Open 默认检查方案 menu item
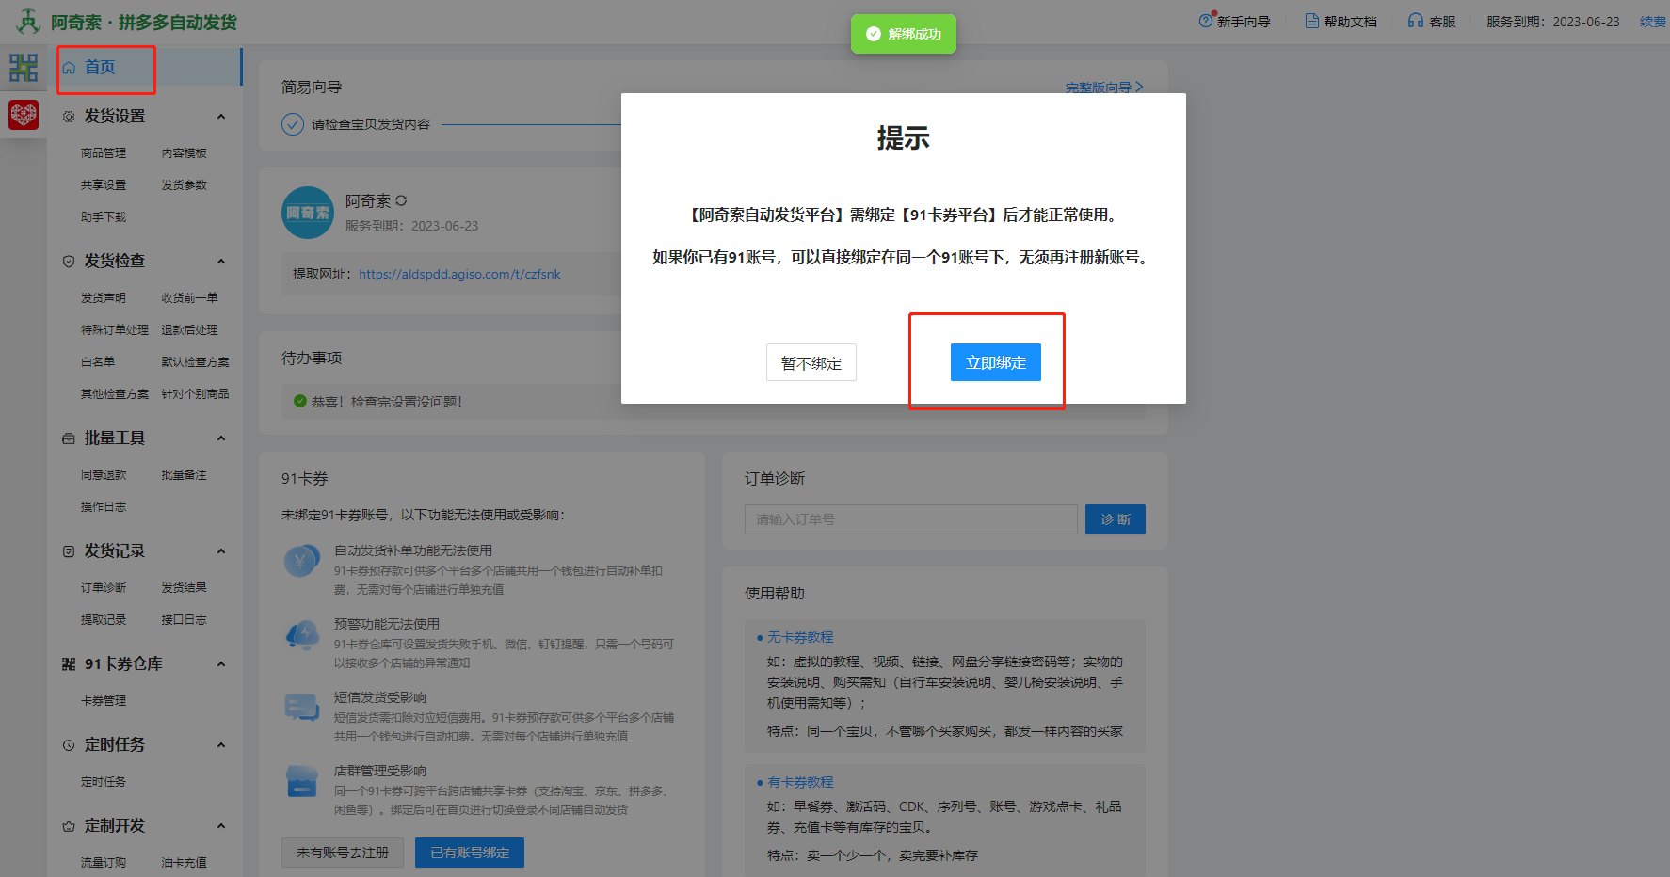This screenshot has width=1670, height=877. pos(195,361)
